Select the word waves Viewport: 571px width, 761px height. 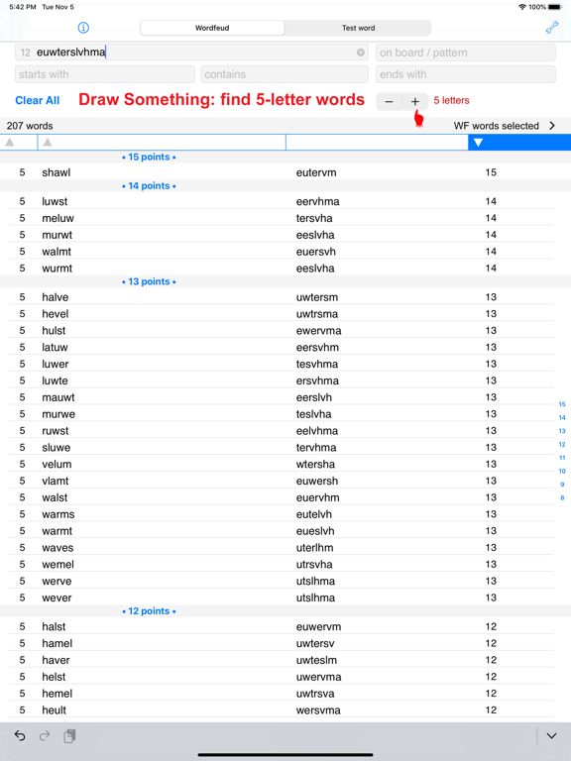(57, 547)
